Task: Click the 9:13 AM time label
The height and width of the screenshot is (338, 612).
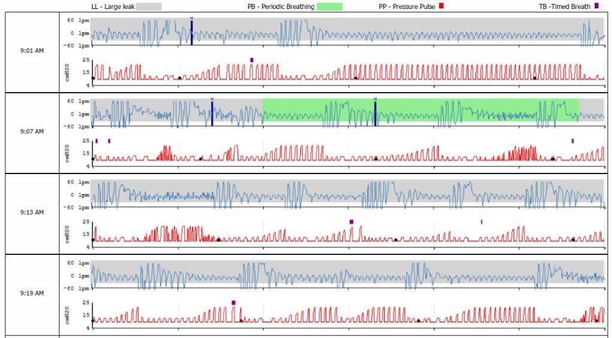Action: (32, 212)
